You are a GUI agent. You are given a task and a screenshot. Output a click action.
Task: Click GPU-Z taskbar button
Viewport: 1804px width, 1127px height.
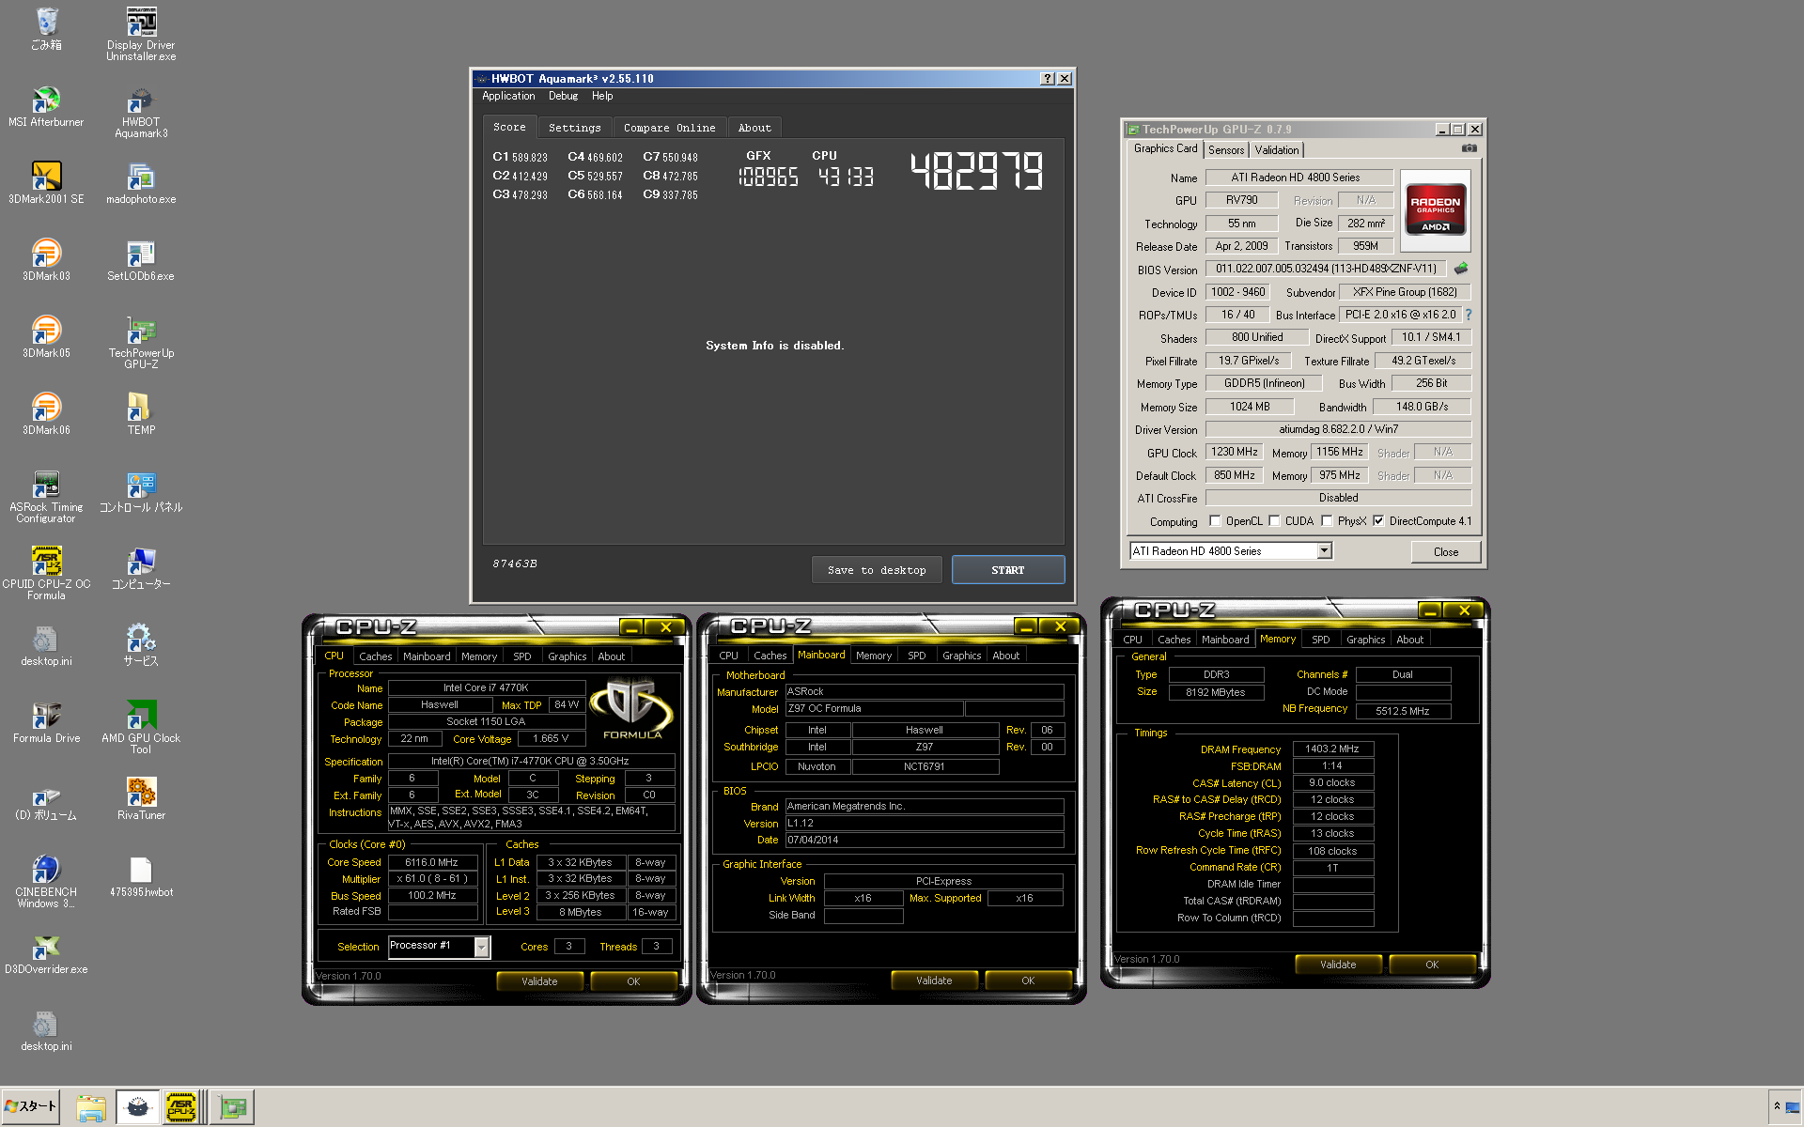[x=232, y=1107]
